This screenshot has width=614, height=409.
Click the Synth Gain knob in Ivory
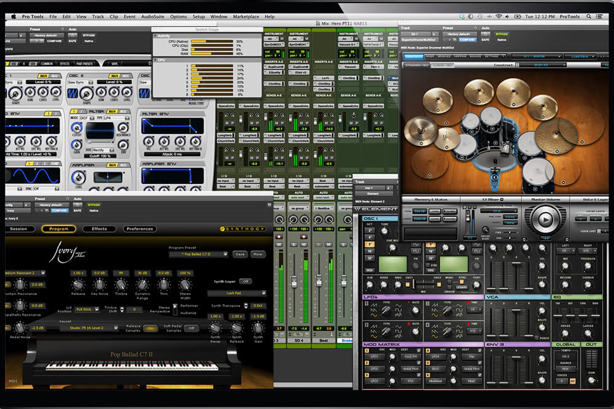tap(258, 327)
